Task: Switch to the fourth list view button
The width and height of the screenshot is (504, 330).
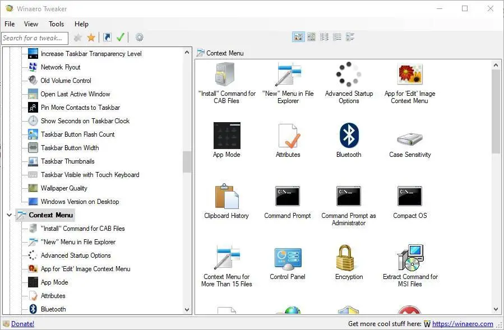Action: click(x=337, y=37)
